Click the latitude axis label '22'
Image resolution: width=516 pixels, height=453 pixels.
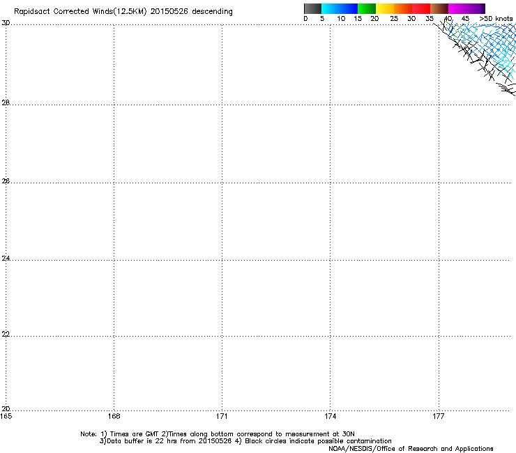click(6, 334)
